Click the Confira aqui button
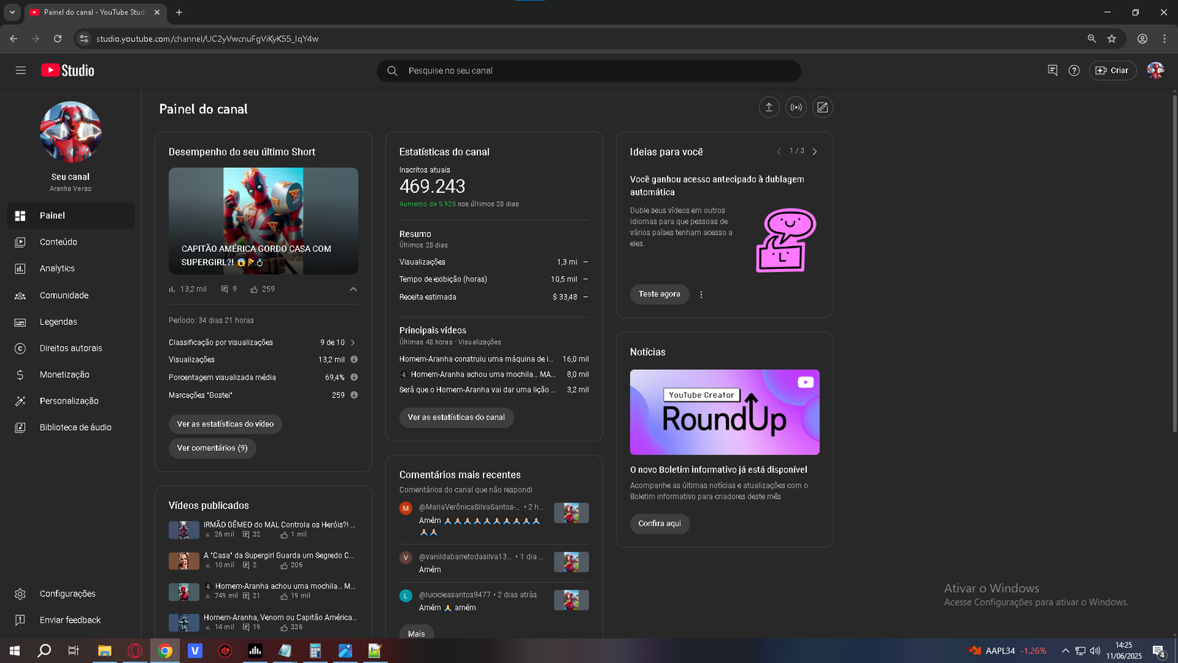This screenshot has height=663, width=1178. tap(660, 524)
